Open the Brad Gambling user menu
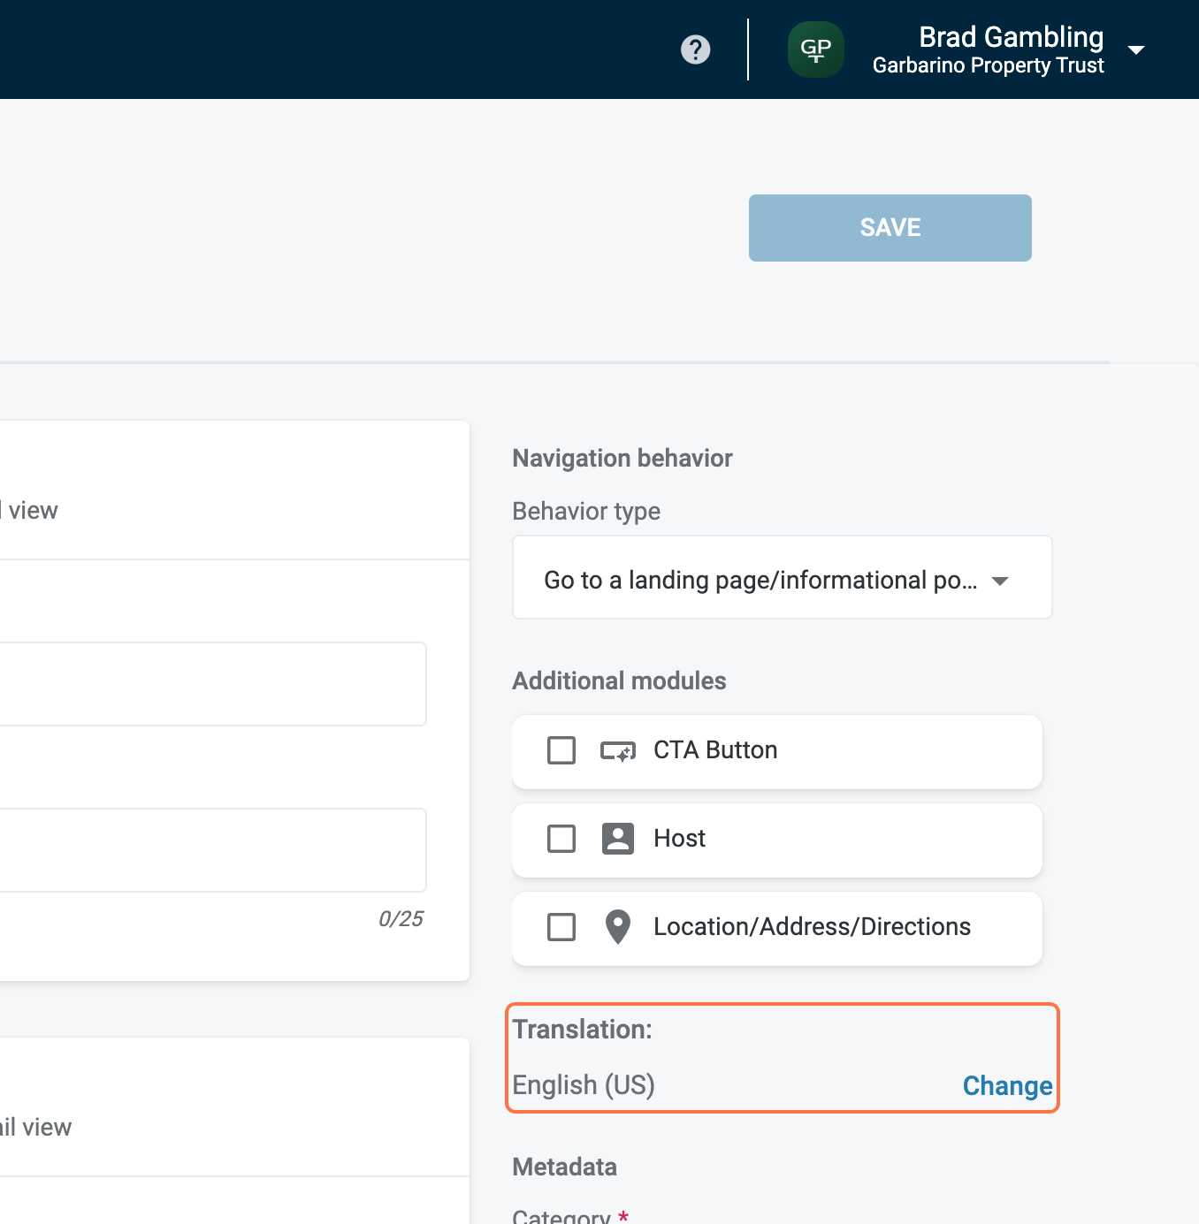The height and width of the screenshot is (1224, 1199). coord(1011,37)
